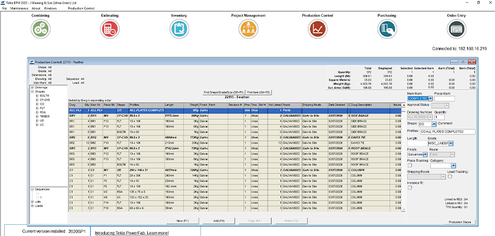Open the Purchasing module icon
The image size is (495, 236).
(387, 28)
